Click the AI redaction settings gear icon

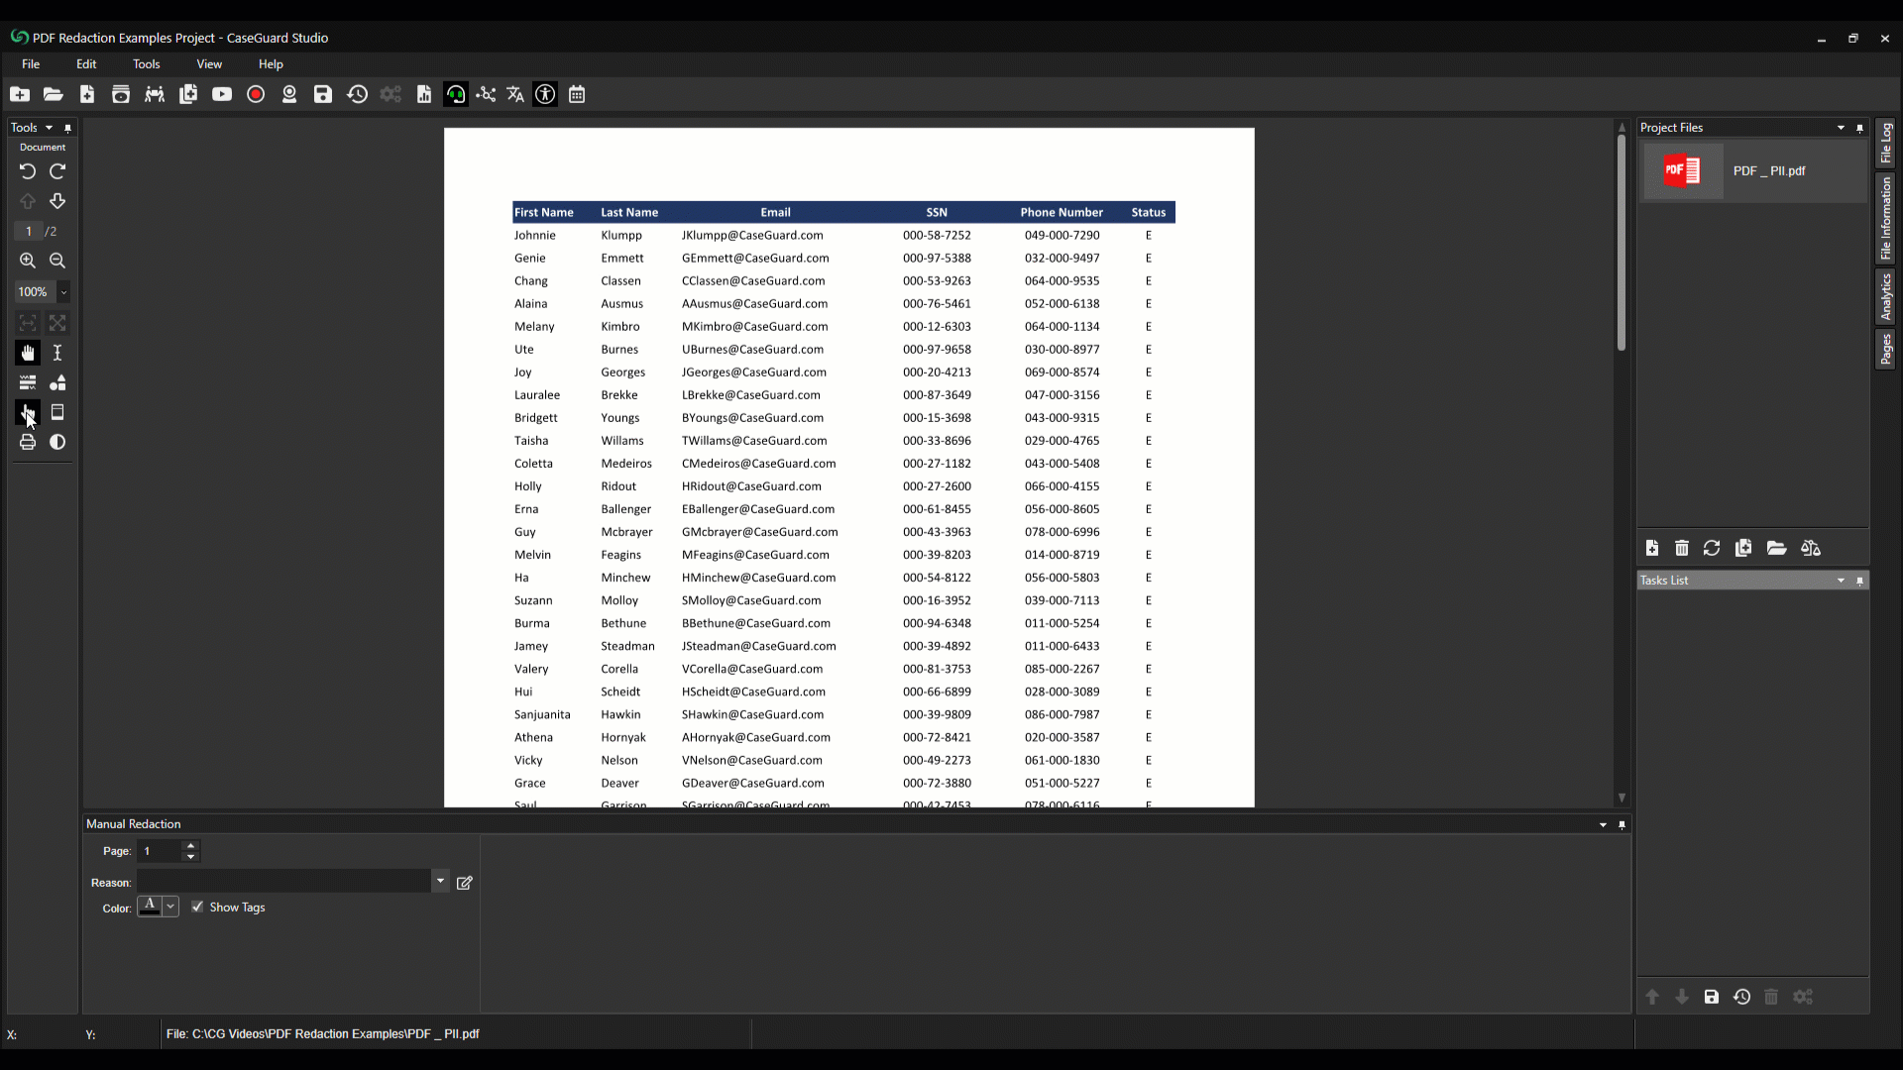(x=391, y=94)
